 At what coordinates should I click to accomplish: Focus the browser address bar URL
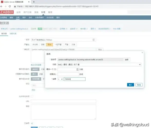click(x=62, y=6)
